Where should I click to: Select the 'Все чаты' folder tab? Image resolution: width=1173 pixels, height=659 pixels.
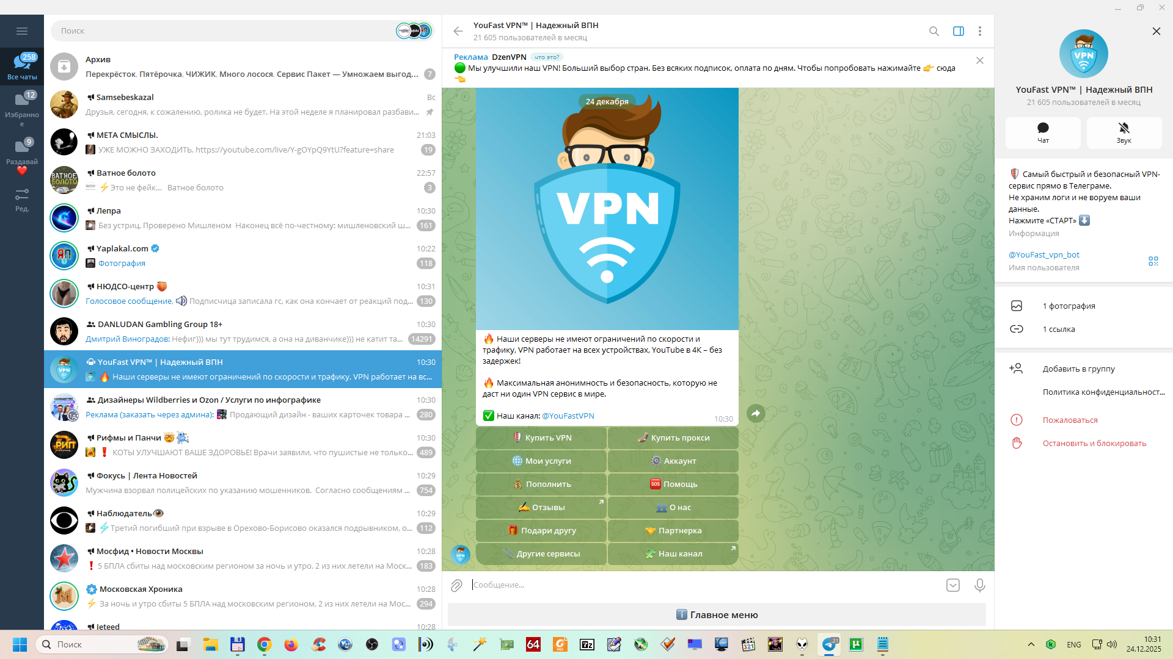coord(22,66)
